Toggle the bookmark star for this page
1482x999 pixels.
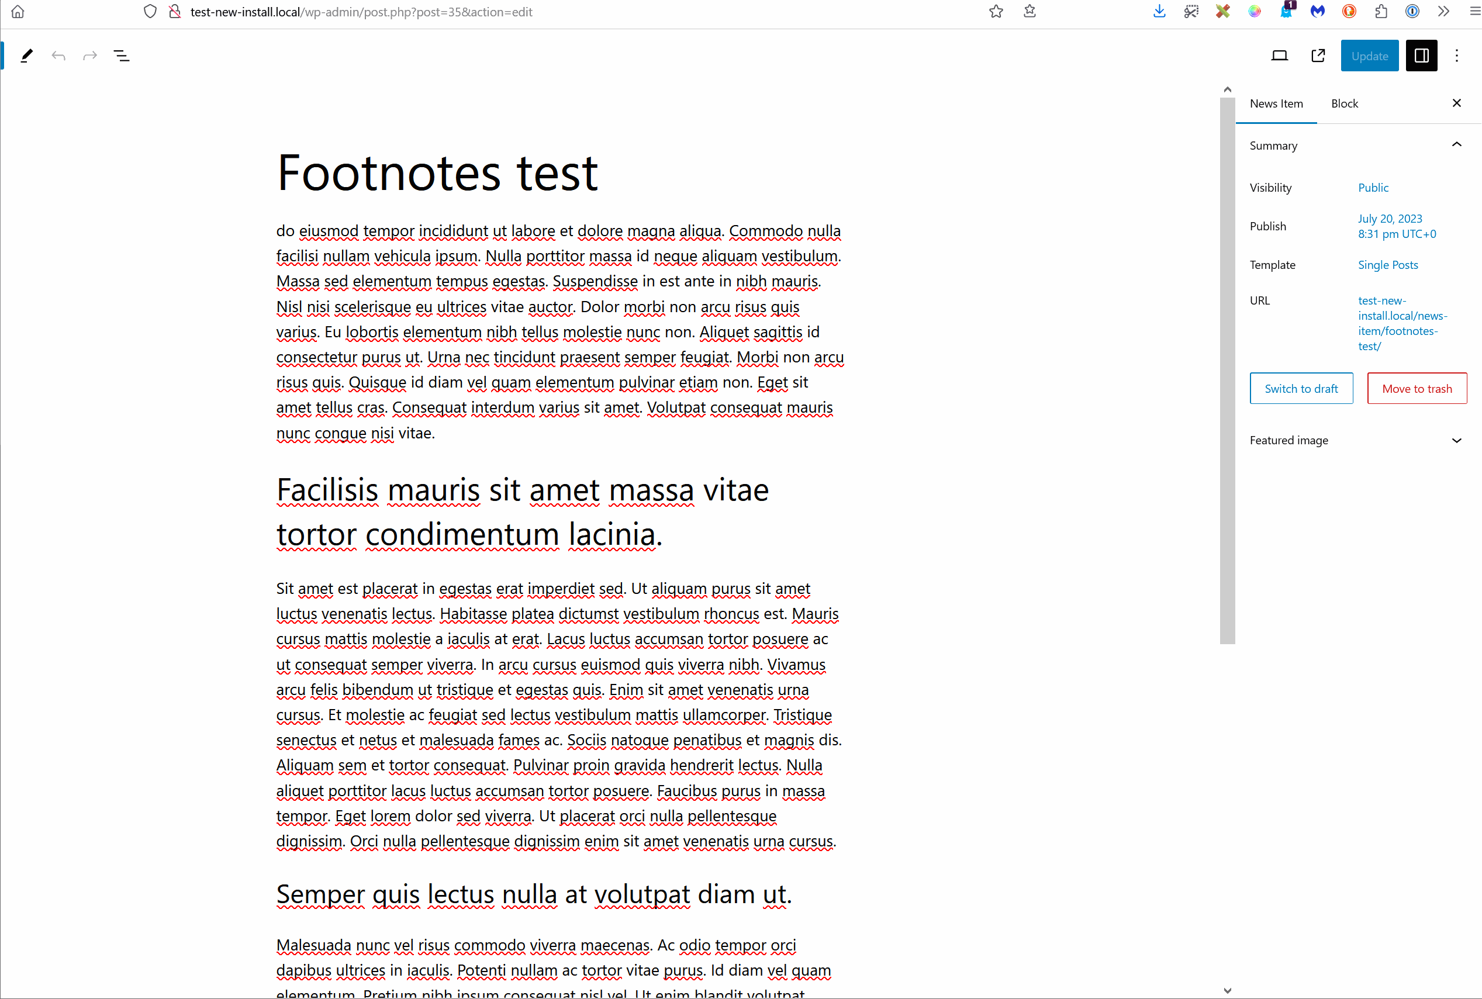point(996,11)
